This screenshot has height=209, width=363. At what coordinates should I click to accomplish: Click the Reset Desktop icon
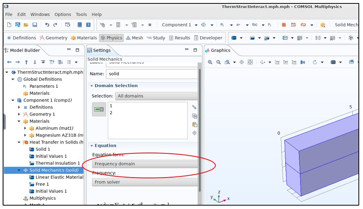point(68,25)
